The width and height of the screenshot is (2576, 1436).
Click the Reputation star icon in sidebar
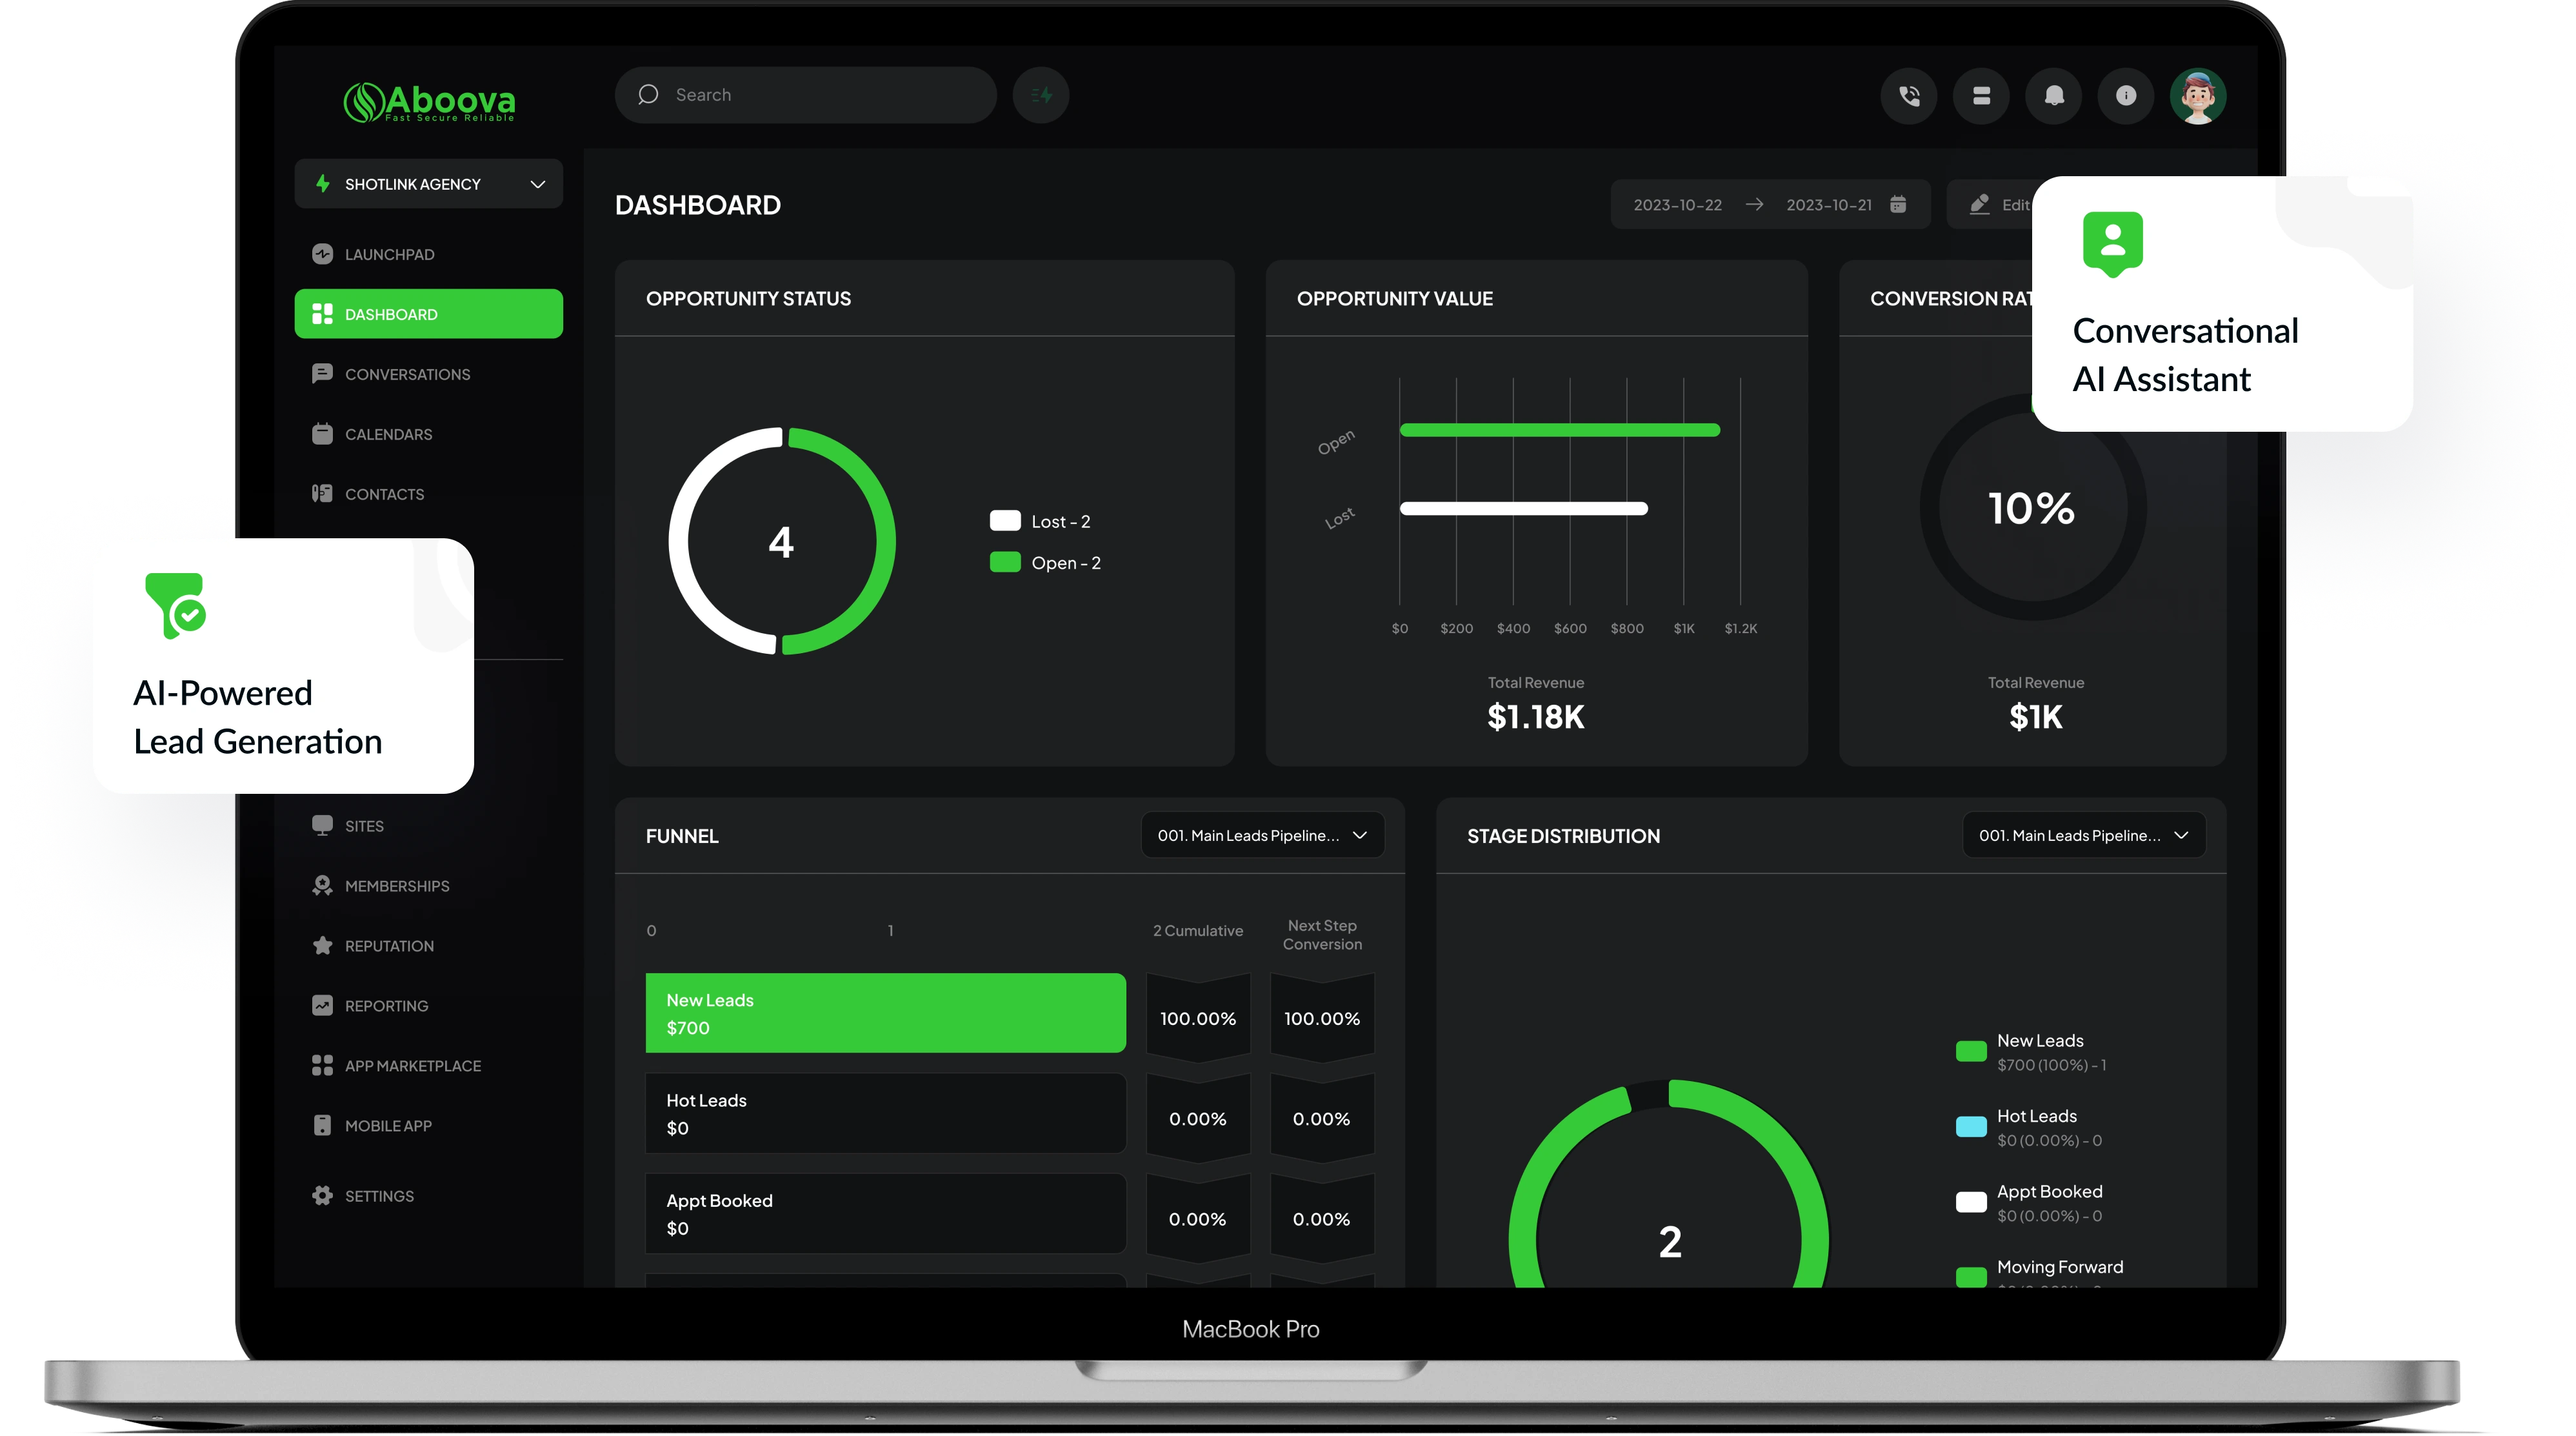(322, 946)
